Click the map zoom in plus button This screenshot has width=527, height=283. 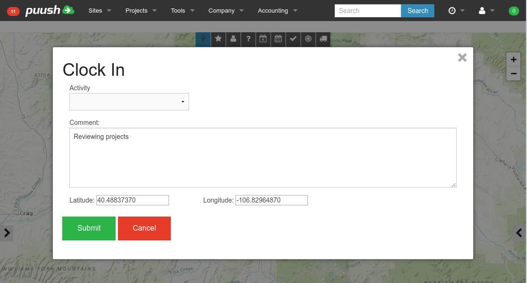click(513, 60)
